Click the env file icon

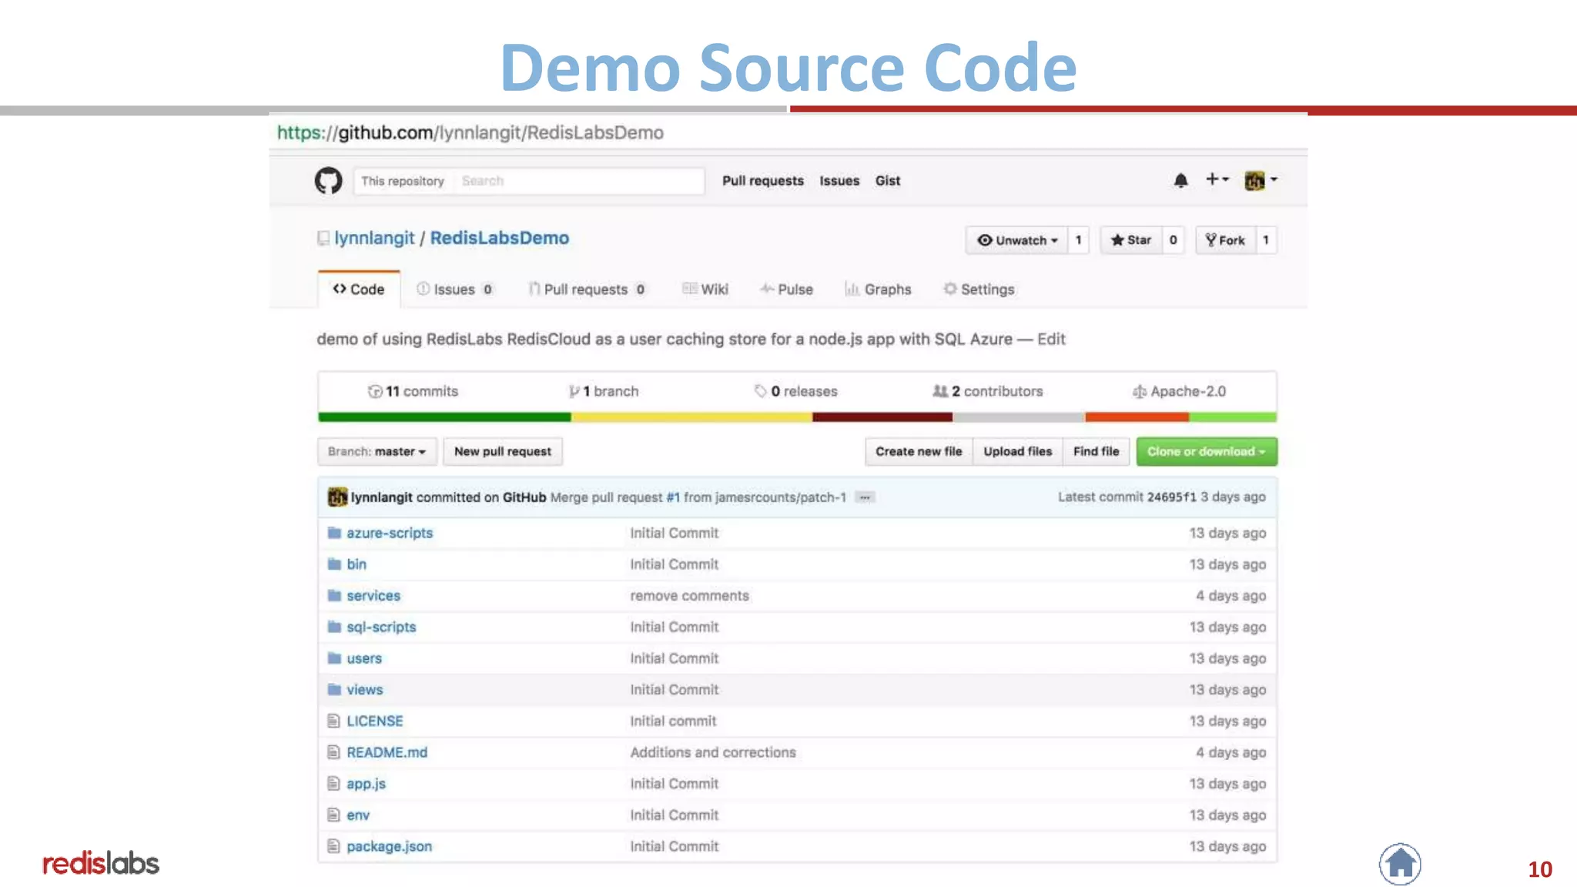pos(333,815)
